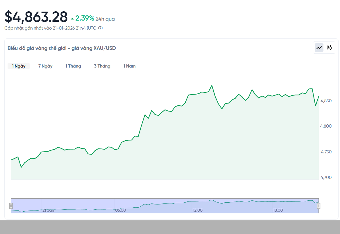
Task: Click the 18:00 marker in navigator
Action: [278, 210]
